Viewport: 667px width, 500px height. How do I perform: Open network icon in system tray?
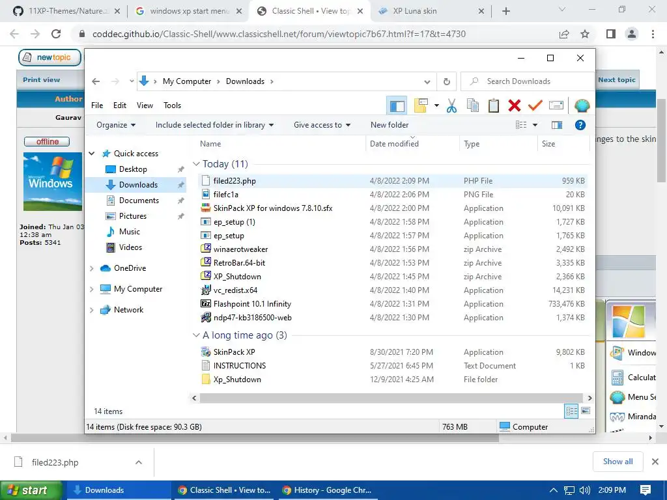pyautogui.click(x=569, y=490)
